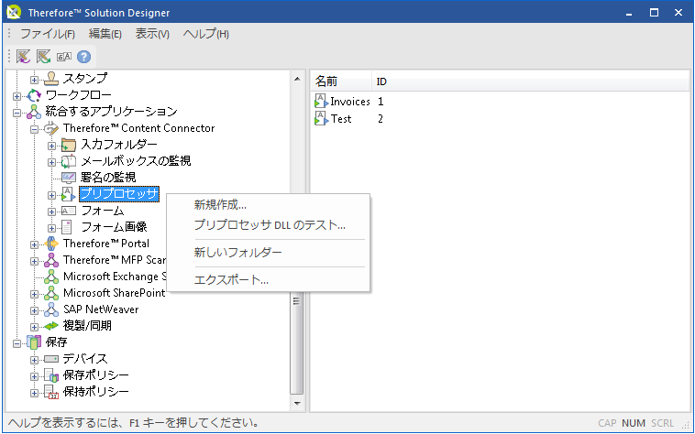Select デバイス tree label
This screenshot has height=434, width=695.
(x=85, y=359)
